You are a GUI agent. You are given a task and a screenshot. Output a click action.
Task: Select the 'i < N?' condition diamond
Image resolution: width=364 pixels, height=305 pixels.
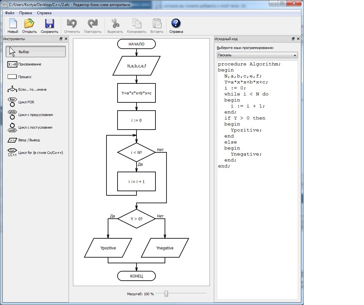point(136,153)
